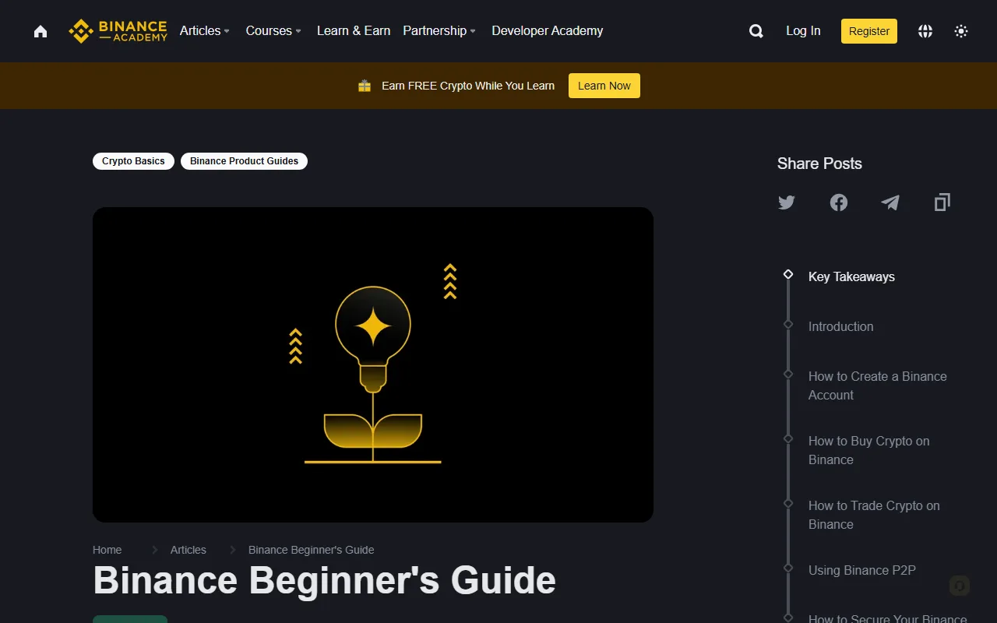Go to the home icon in navbar
Screen dimensions: 997x623
41,31
